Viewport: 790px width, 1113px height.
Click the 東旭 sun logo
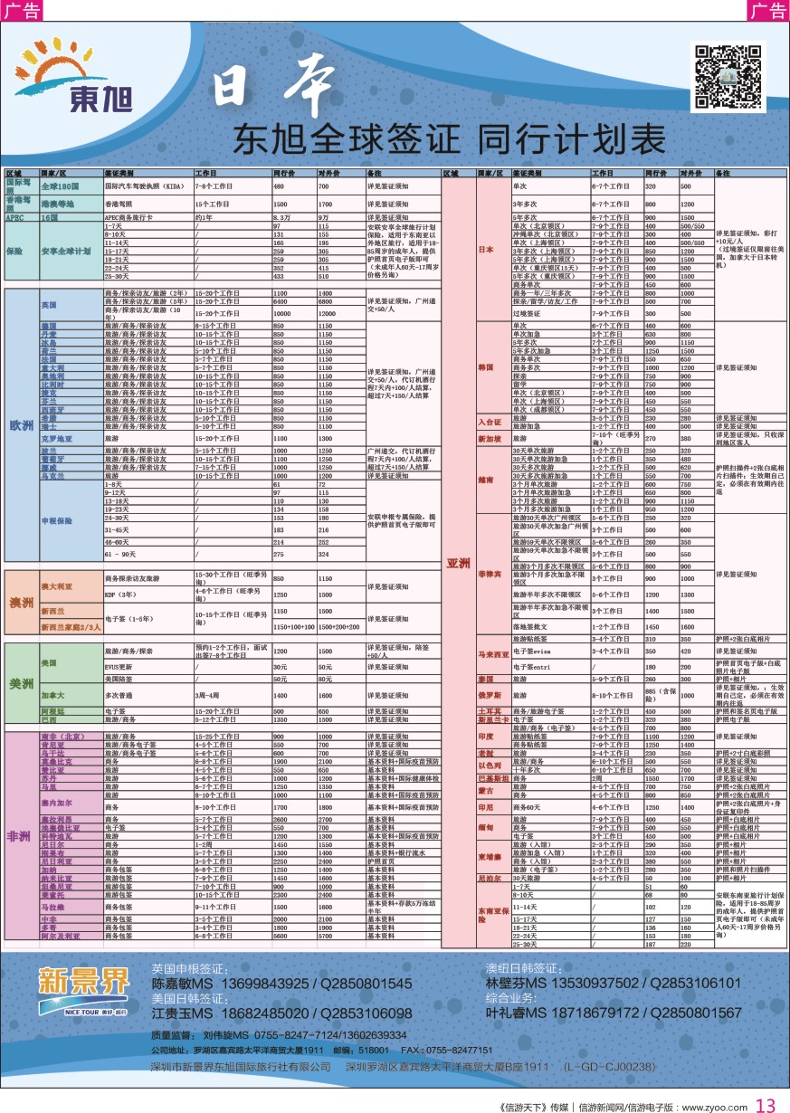[x=74, y=77]
